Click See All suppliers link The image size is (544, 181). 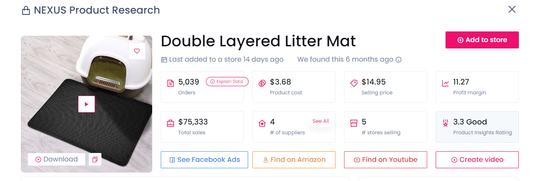click(x=321, y=121)
